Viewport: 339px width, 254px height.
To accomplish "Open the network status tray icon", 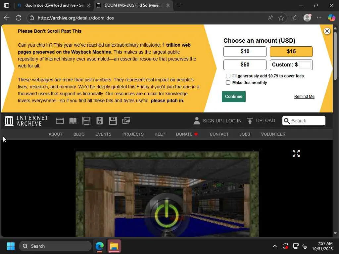I will (x=296, y=246).
